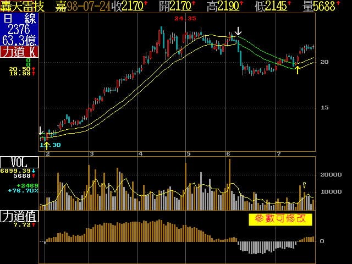Click the white down arrow near June peak
352x264 pixels.
coord(238,31)
